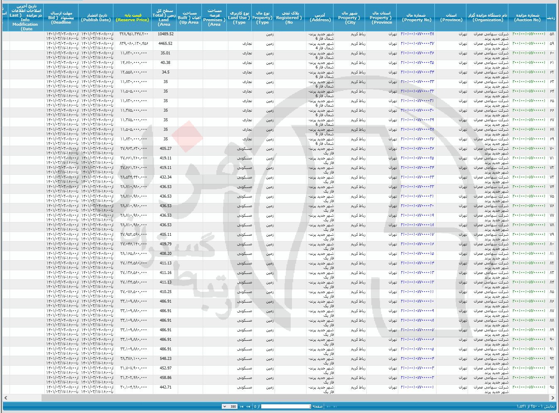
Task: Open the auction number link in row ۵۸
Action: [529, 34]
